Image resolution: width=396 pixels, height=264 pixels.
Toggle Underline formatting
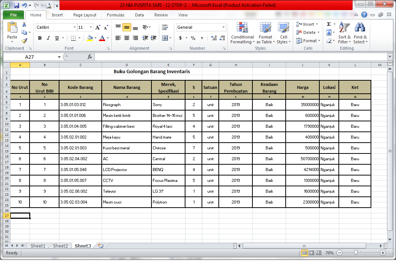57,38
